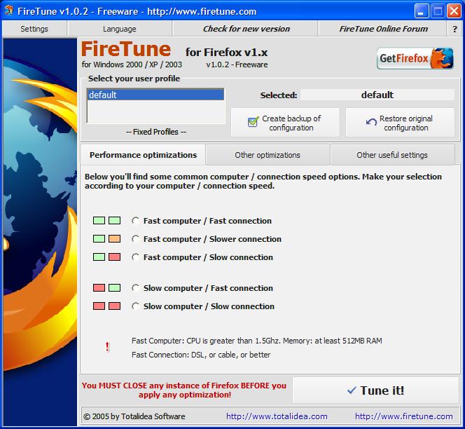Open the Settings menu
465x429 pixels.
(34, 29)
